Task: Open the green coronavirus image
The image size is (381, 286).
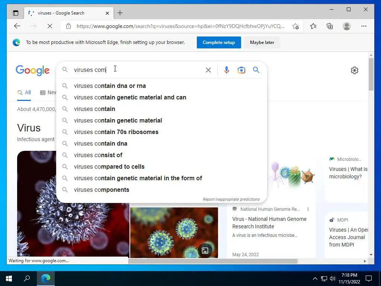Action: pyautogui.click(x=174, y=232)
